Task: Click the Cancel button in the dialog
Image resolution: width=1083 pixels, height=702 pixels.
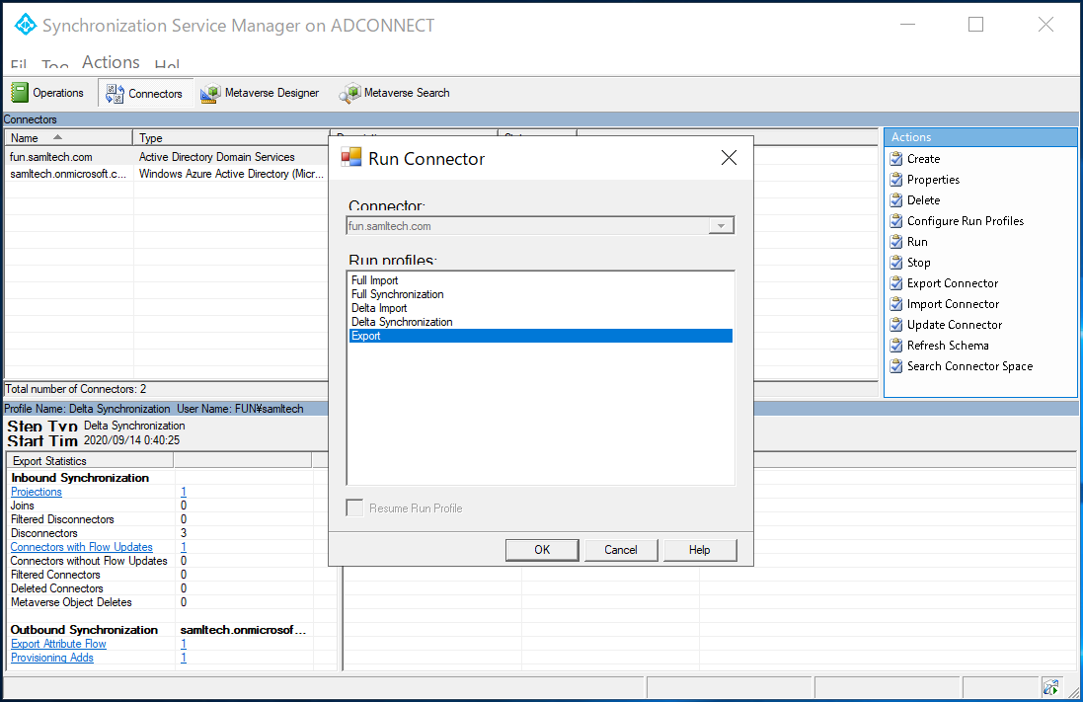Action: (621, 550)
